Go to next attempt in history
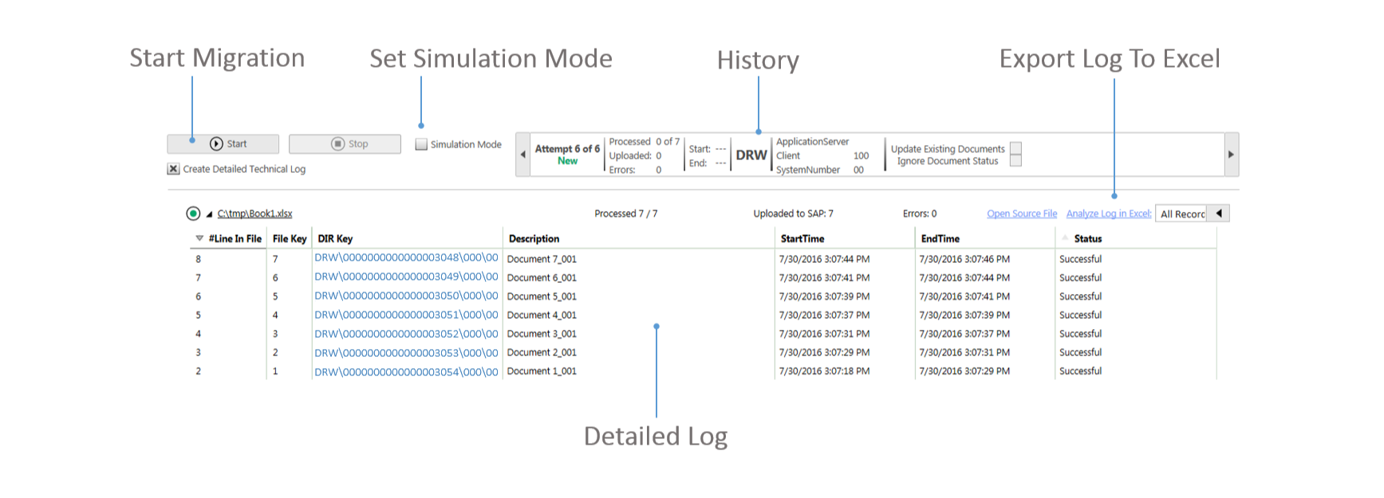 1231,155
